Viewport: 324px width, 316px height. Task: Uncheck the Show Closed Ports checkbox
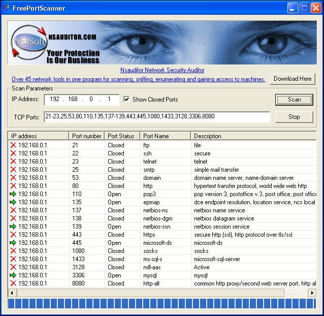[127, 100]
